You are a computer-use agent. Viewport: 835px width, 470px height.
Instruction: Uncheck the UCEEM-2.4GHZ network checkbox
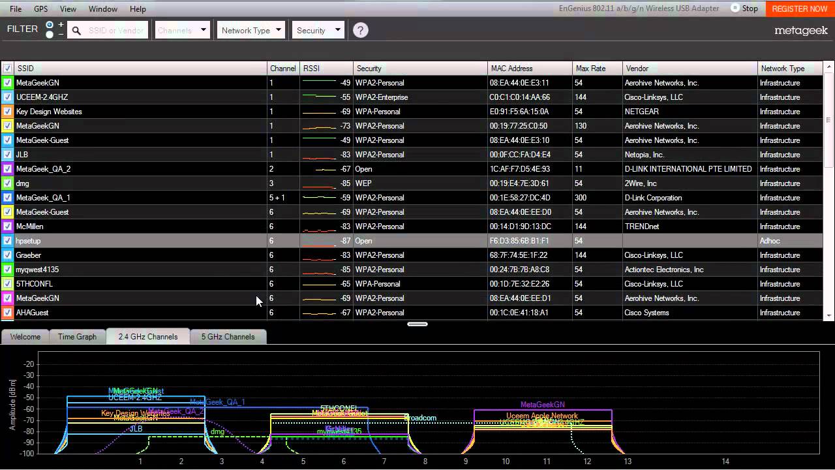tap(7, 97)
